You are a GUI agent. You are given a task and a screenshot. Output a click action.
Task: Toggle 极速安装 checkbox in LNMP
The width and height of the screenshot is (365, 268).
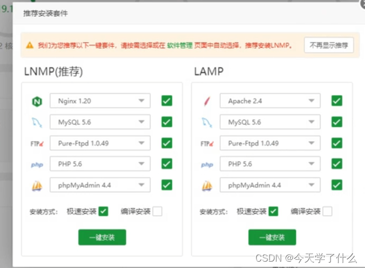[x=103, y=211]
